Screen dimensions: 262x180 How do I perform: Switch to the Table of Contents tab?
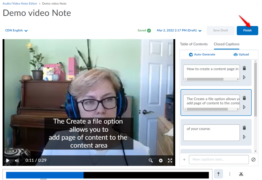point(194,44)
